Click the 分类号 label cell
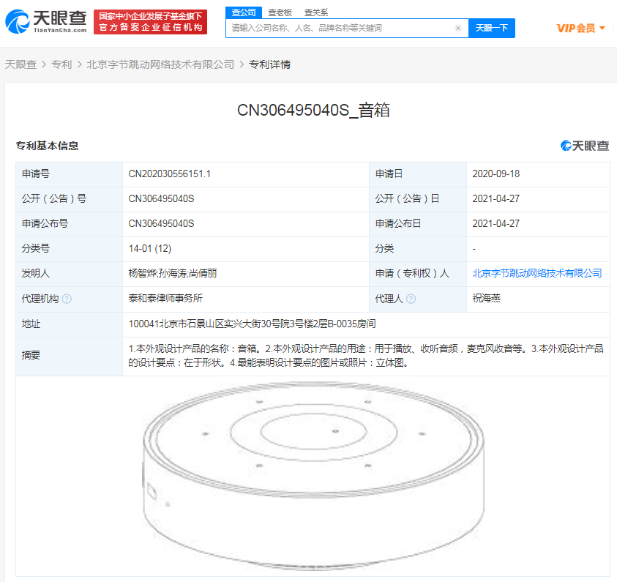617x582 pixels. (x=70, y=248)
